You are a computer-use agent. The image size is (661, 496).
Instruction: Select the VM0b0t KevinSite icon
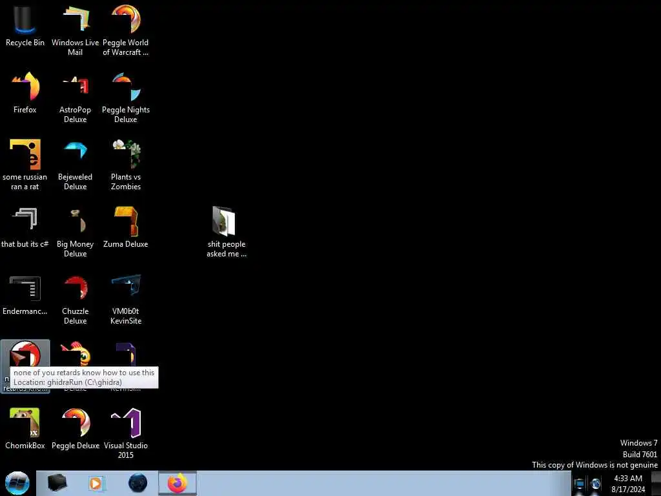[126, 300]
